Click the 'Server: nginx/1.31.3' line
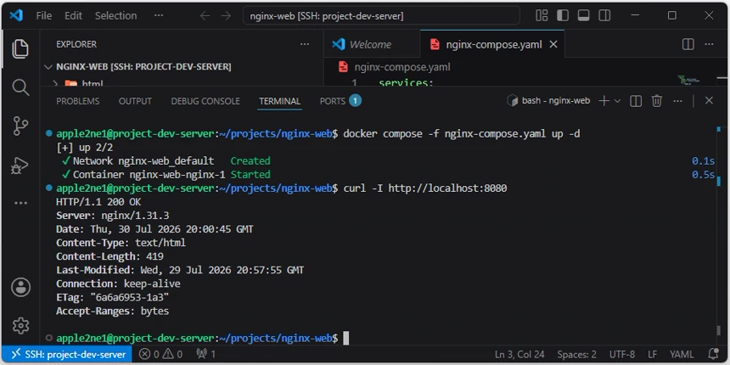This screenshot has height=365, width=730. point(113,216)
